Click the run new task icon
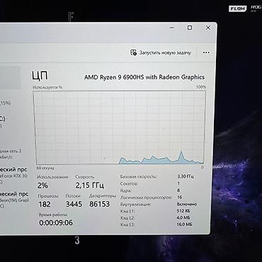The height and width of the screenshot is (262, 262). pos(133,52)
